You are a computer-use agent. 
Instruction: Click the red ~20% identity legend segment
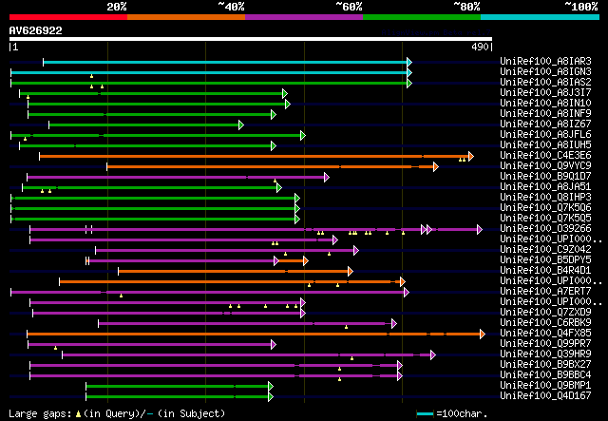click(68, 17)
